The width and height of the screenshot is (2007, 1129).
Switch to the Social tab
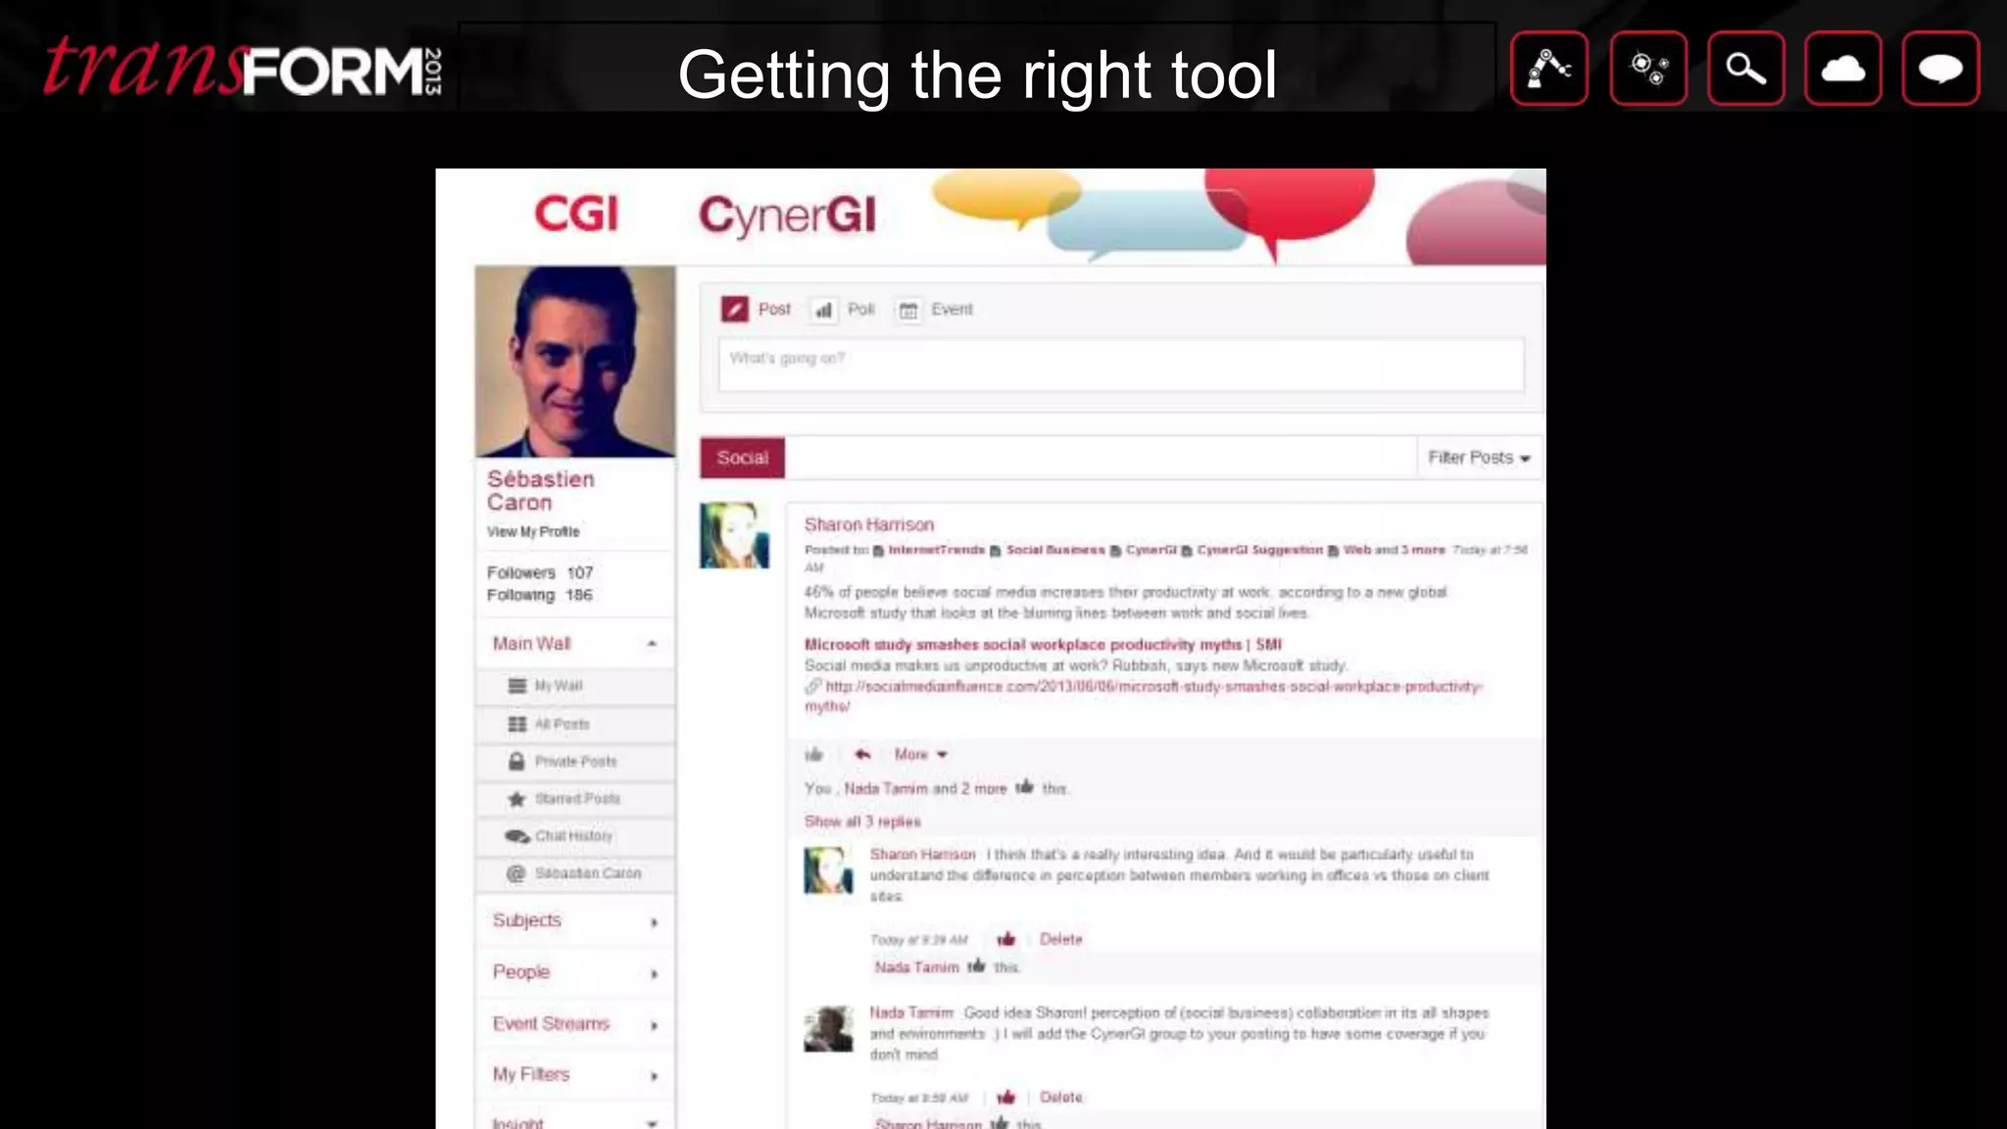pyautogui.click(x=742, y=458)
